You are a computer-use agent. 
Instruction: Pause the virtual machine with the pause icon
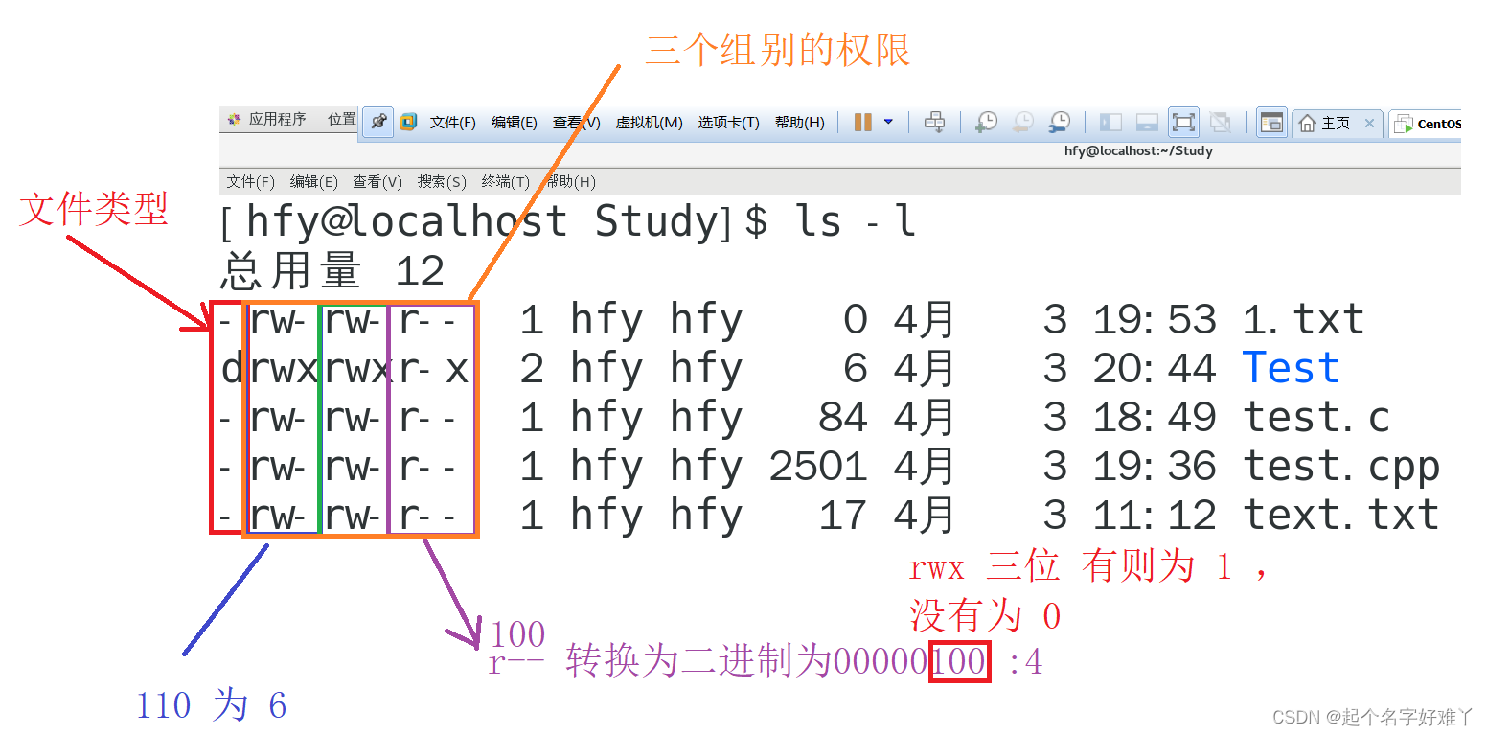pyautogui.click(x=862, y=123)
